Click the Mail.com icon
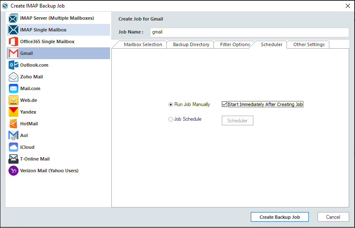 (13, 88)
